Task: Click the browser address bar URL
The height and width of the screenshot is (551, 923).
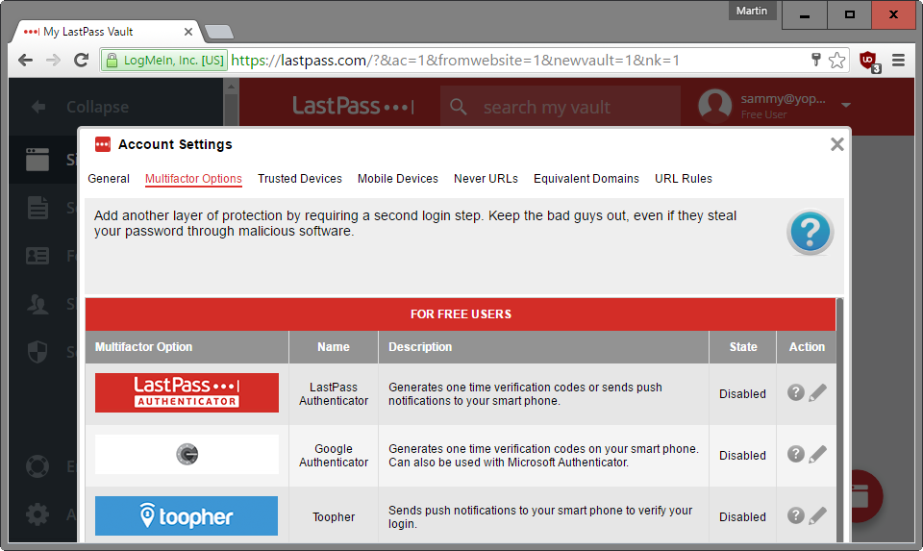Action: point(455,60)
